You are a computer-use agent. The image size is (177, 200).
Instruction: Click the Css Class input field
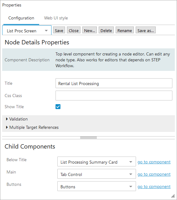114,96
